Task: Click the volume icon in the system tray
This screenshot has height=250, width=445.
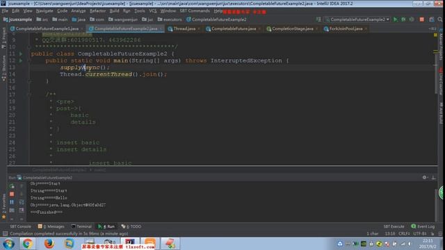Action: coord(410,244)
